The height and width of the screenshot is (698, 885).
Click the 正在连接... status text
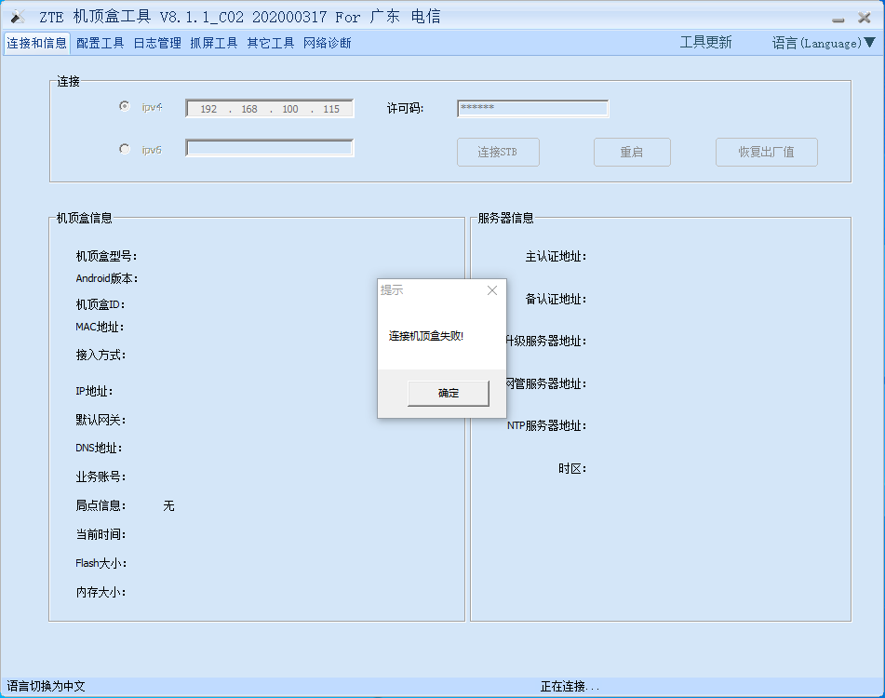click(570, 686)
